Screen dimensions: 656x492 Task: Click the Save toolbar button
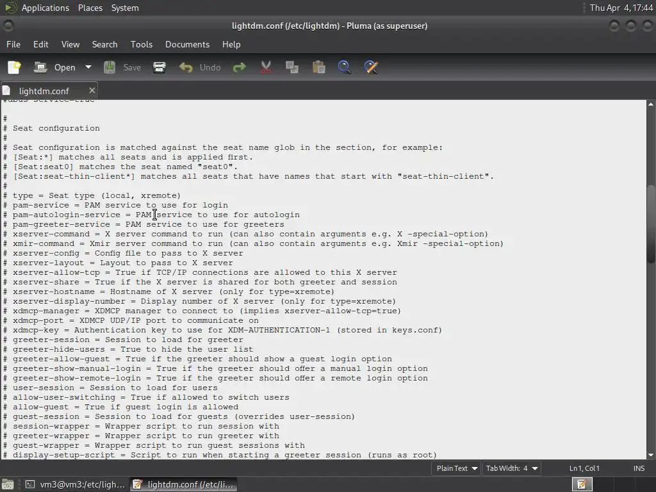click(122, 67)
